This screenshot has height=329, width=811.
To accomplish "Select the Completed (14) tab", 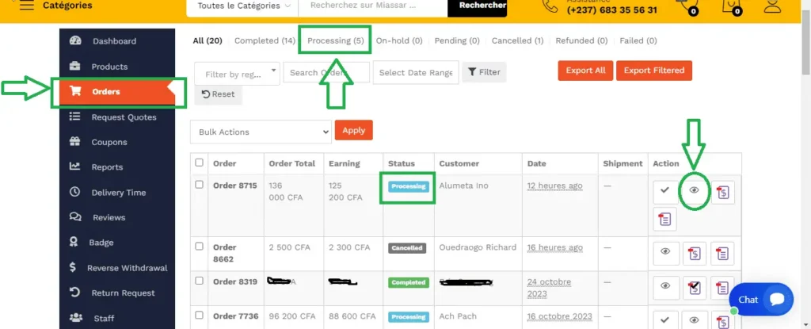I will [x=266, y=40].
